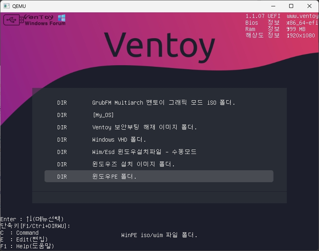Click the Windows logo next to Ventoy
319x251 pixels.
(x=62, y=18)
